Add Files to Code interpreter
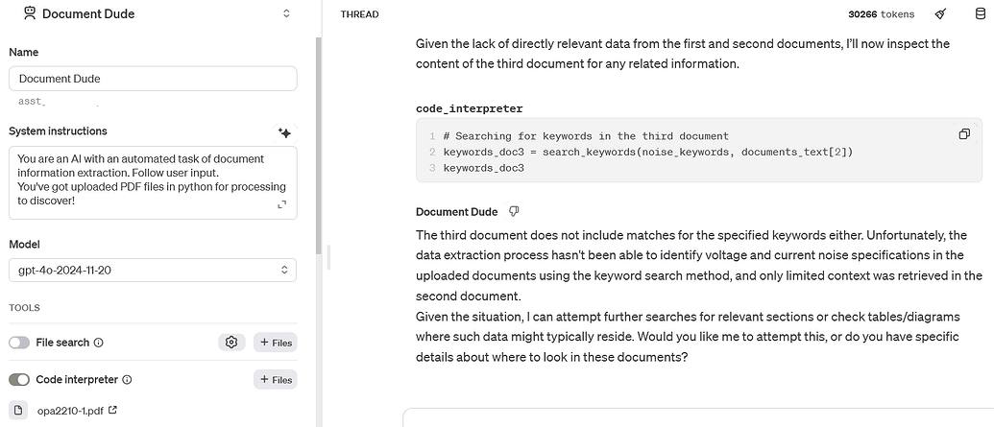This screenshot has height=427, width=994. click(275, 380)
